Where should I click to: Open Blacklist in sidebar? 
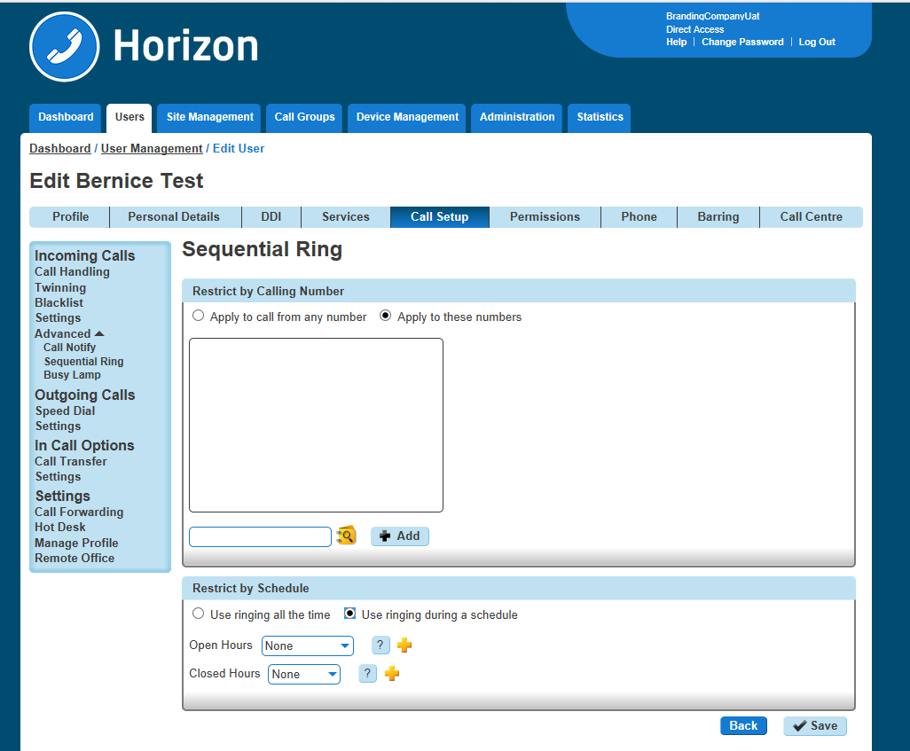59,303
